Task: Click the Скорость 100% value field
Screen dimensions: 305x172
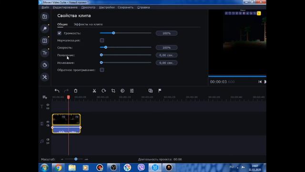Action: (166, 48)
